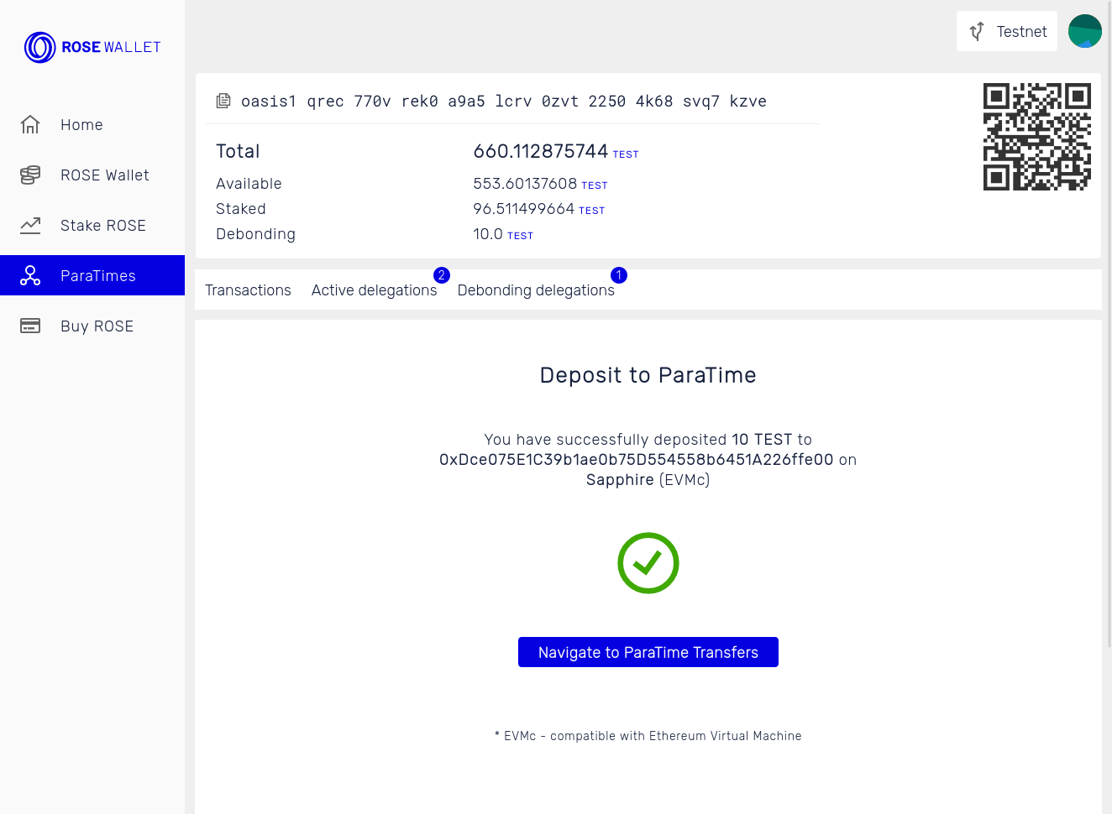This screenshot has width=1112, height=814.
Task: Switch to the Transactions tab
Action: (x=248, y=290)
